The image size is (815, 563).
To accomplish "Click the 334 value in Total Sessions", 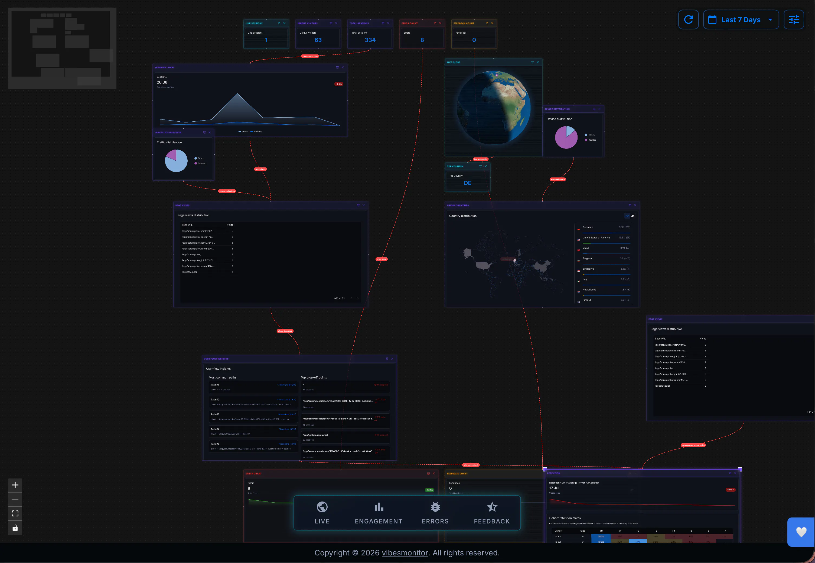I will pyautogui.click(x=370, y=40).
